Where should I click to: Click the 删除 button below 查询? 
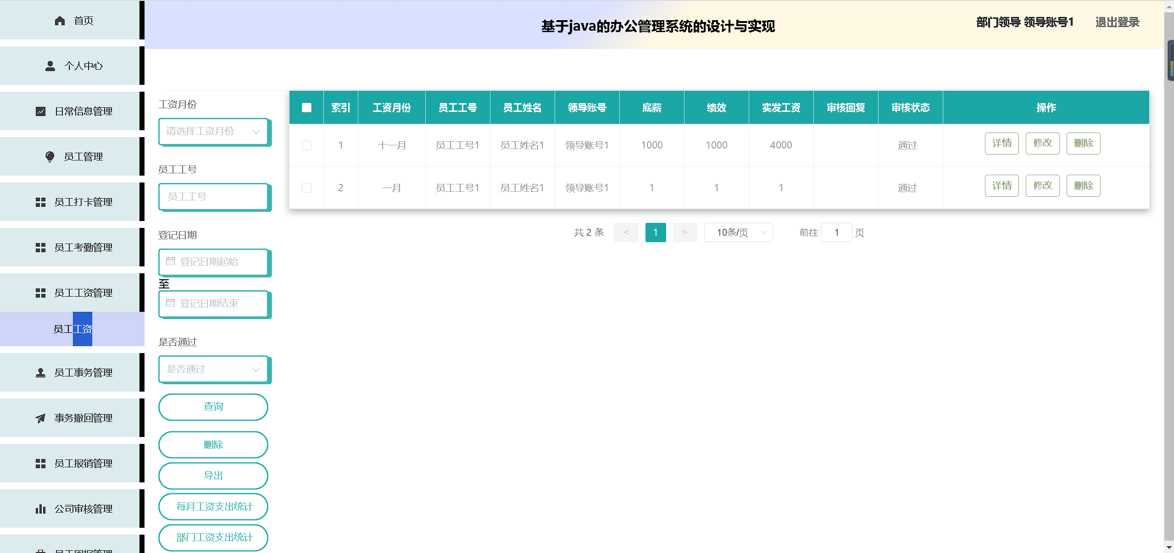click(213, 445)
